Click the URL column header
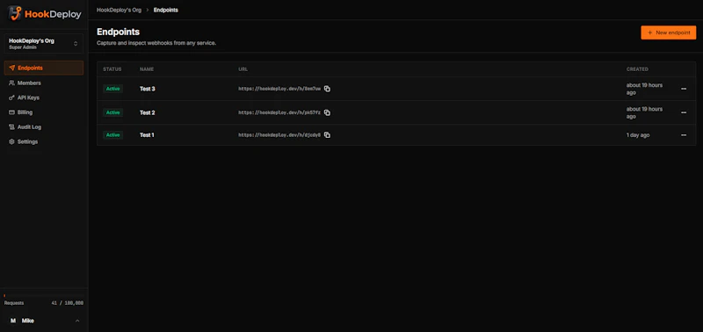Screen dimensions: 703x332 pyautogui.click(x=243, y=69)
